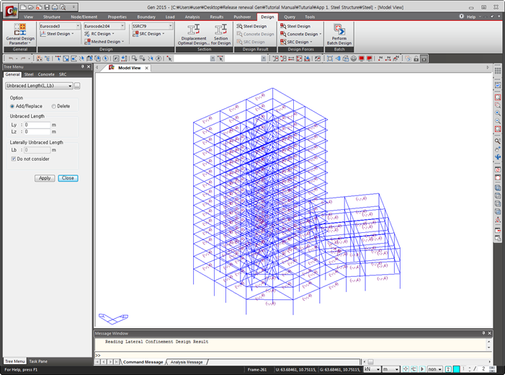The width and height of the screenshot is (505, 375).
Task: Expand the Meshed Design menu
Action: point(104,42)
